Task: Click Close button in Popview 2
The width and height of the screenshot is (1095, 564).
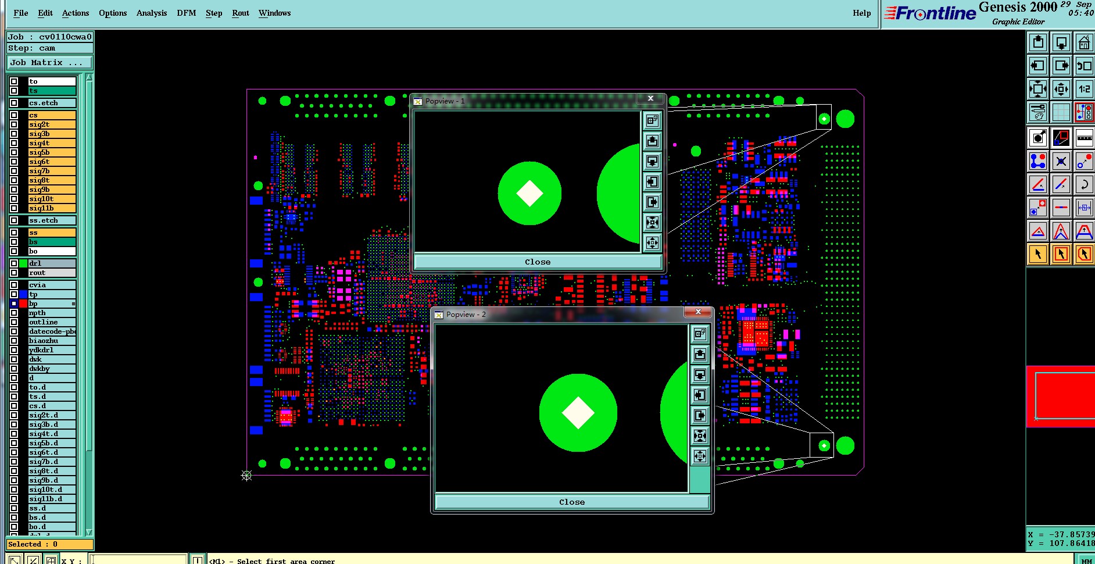Action: point(572,502)
